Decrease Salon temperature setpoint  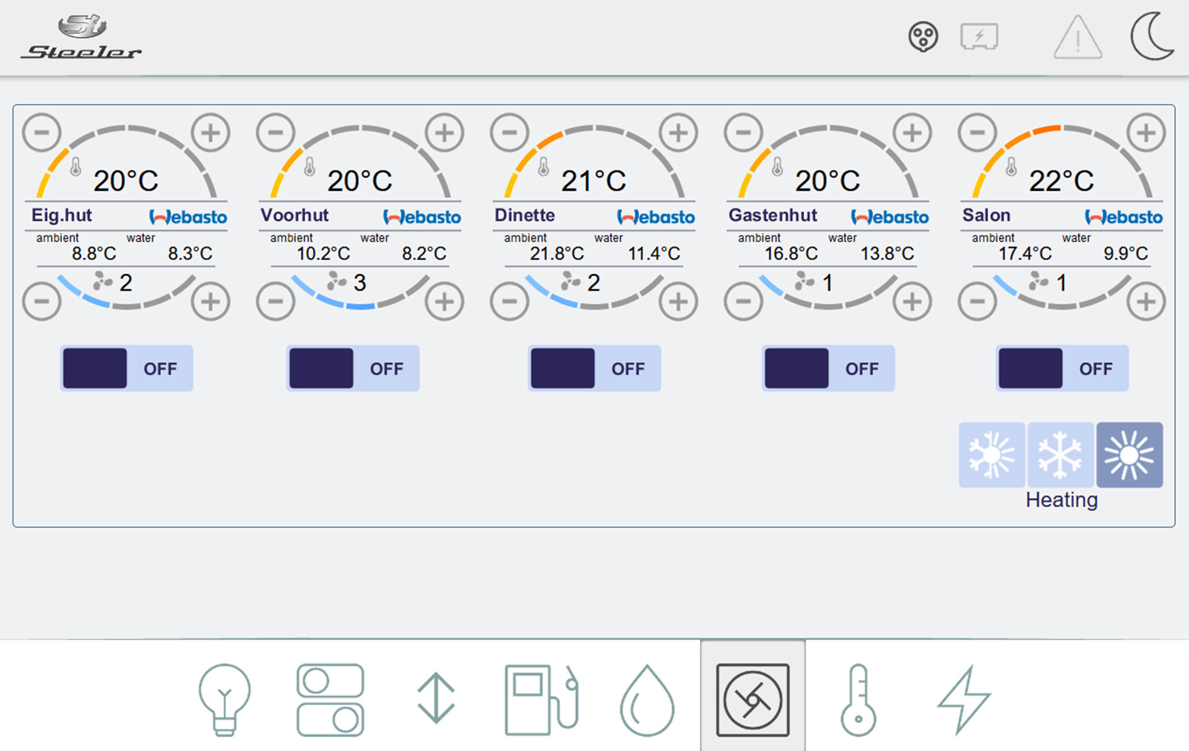click(977, 132)
